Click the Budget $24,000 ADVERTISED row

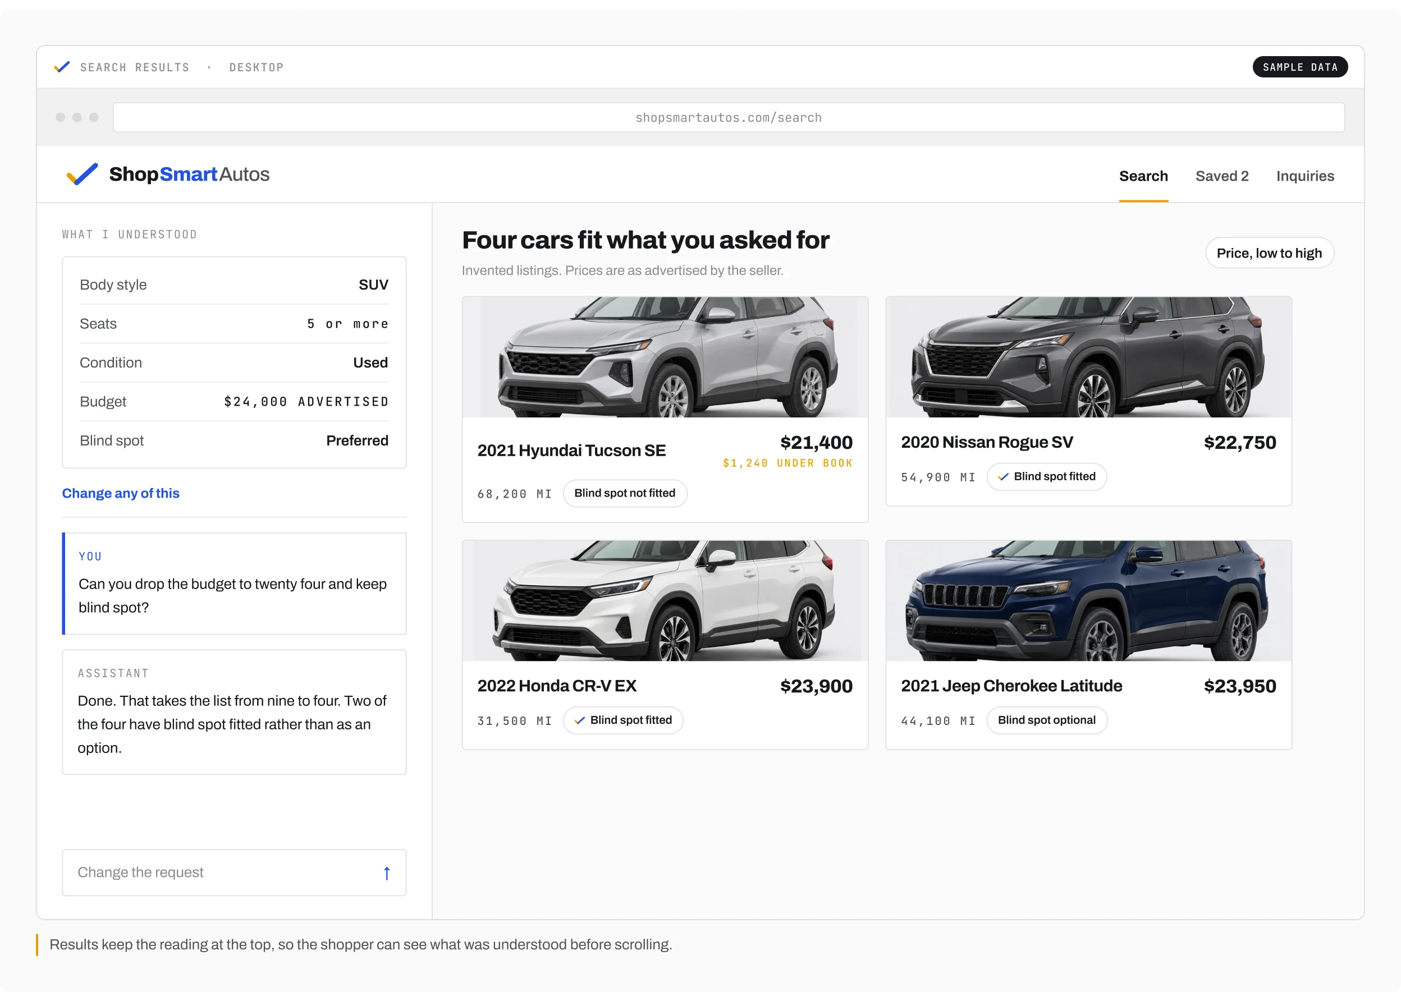coord(233,401)
